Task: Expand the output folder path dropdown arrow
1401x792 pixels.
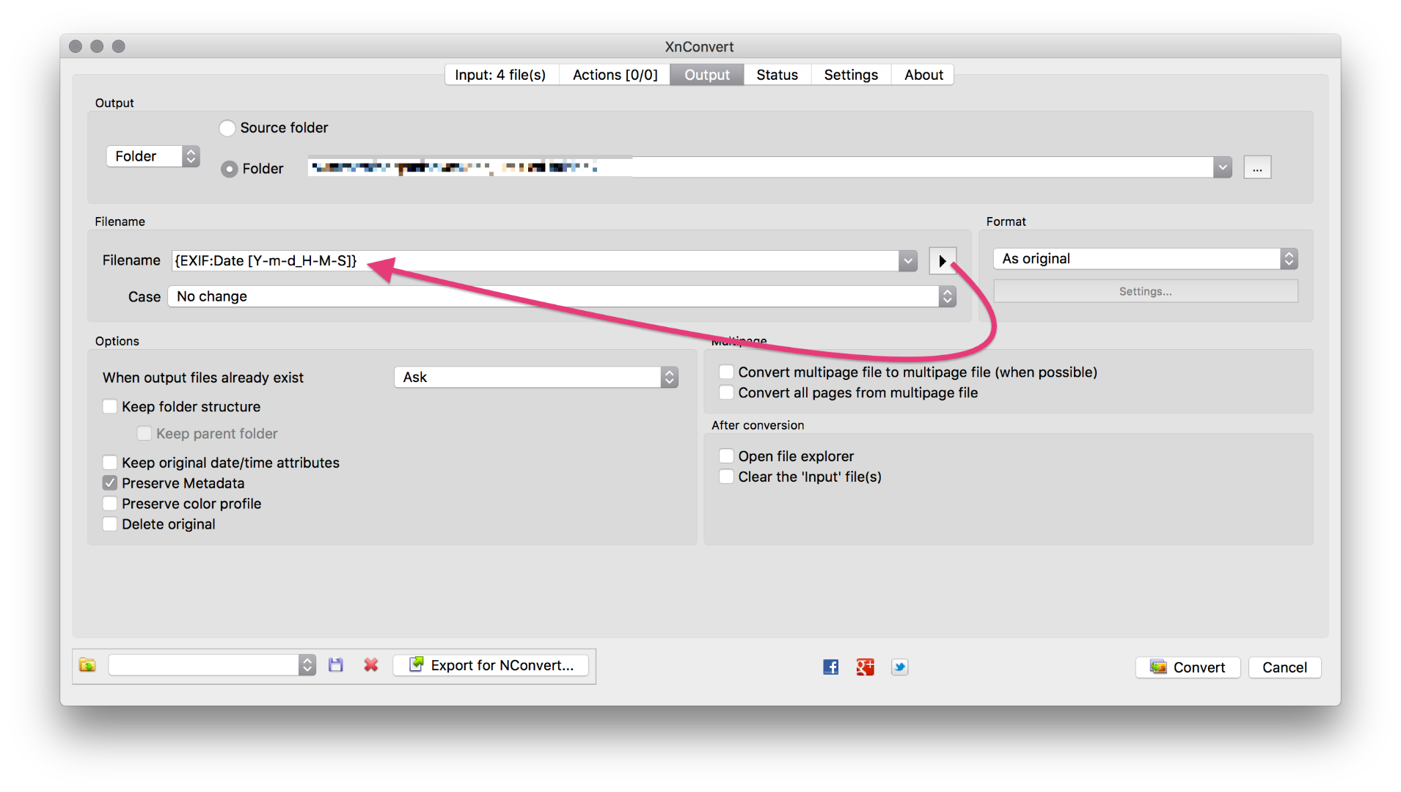Action: pyautogui.click(x=1222, y=168)
